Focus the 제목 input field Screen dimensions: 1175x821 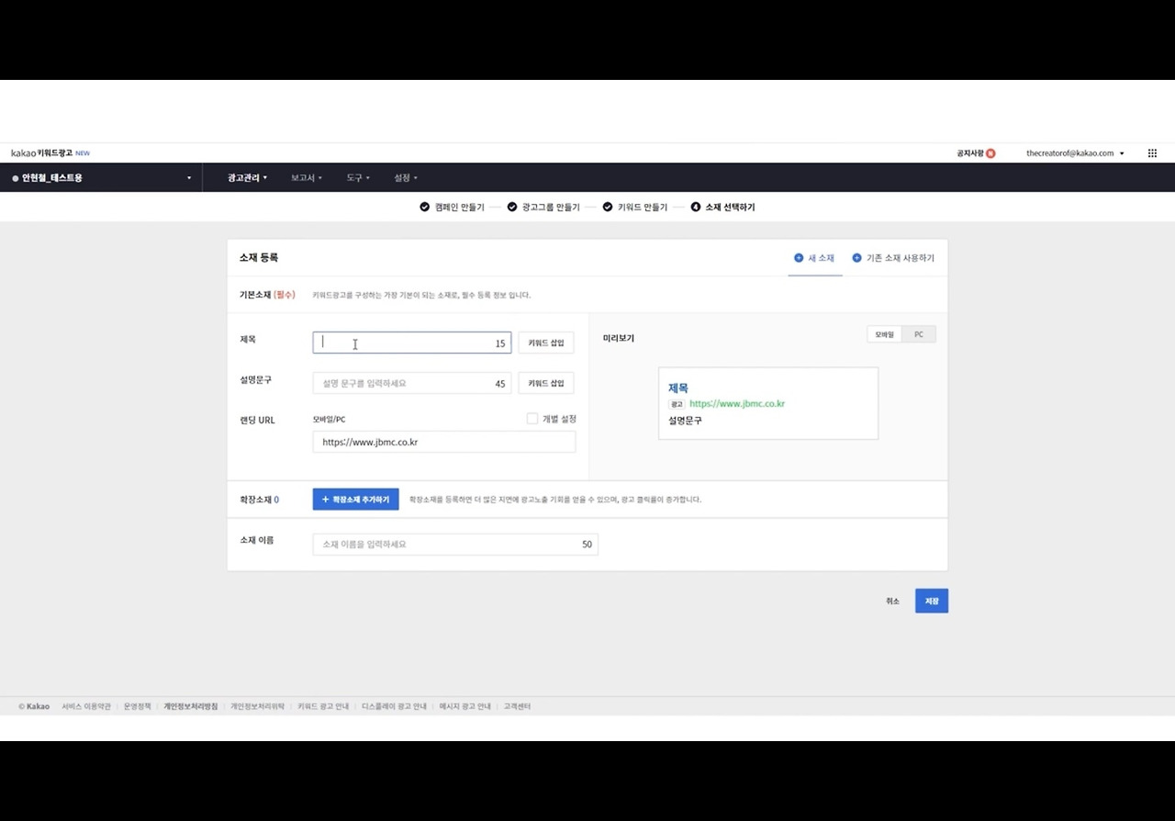412,343
